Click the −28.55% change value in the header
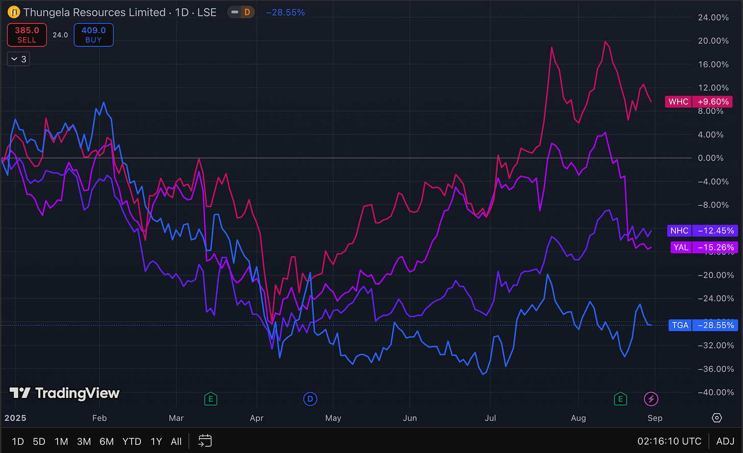Image resolution: width=743 pixels, height=453 pixels. point(285,12)
